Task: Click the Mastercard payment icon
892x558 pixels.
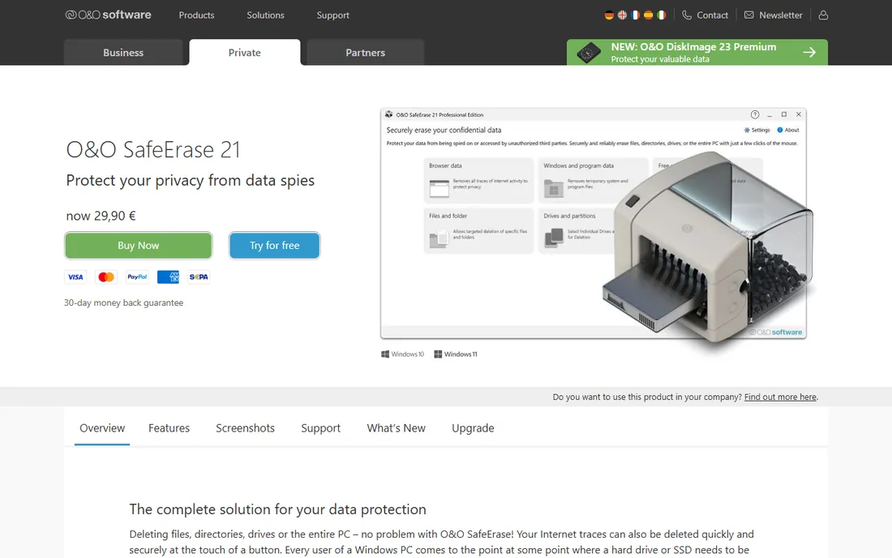Action: (x=106, y=277)
